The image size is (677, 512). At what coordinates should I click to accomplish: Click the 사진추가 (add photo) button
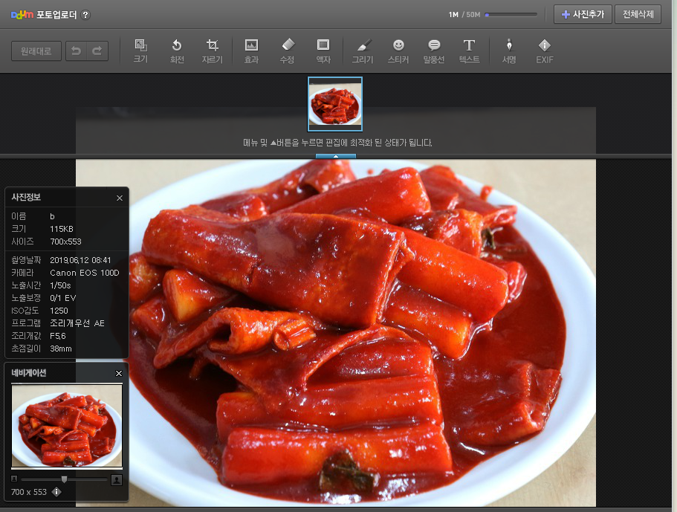coord(583,14)
